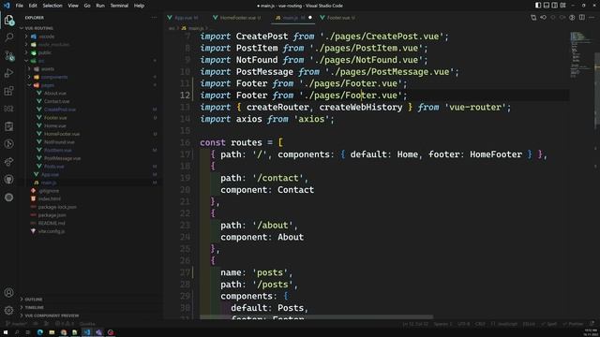Open the Search view in the activity bar
This screenshot has height=337, width=600.
click(9, 37)
